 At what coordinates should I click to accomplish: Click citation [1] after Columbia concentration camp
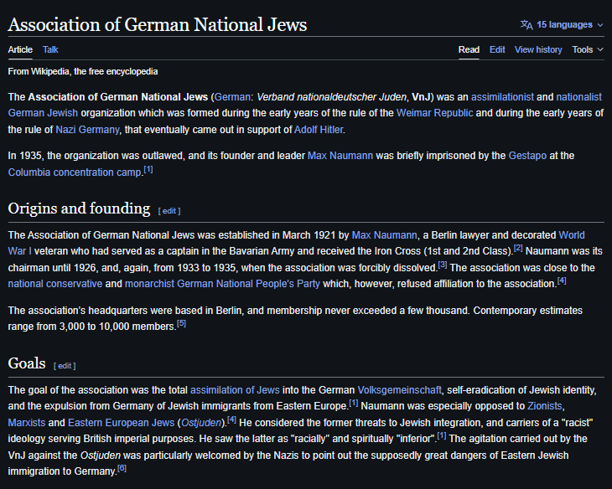(x=148, y=170)
